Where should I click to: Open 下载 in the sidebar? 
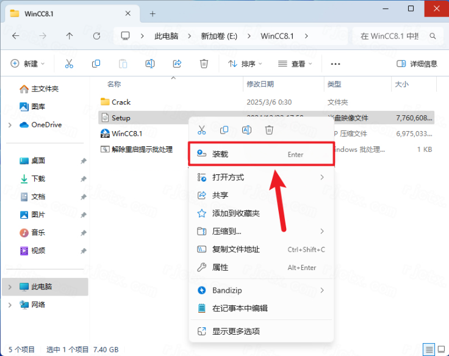point(32,179)
